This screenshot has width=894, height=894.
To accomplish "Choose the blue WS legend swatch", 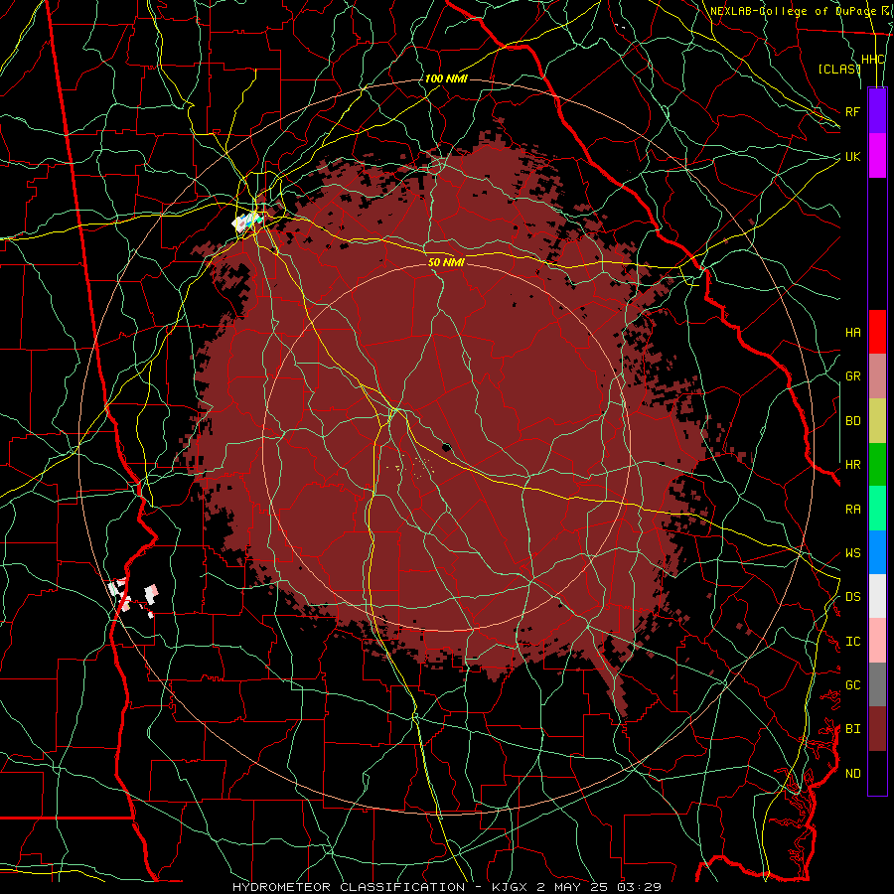I will coord(877,552).
